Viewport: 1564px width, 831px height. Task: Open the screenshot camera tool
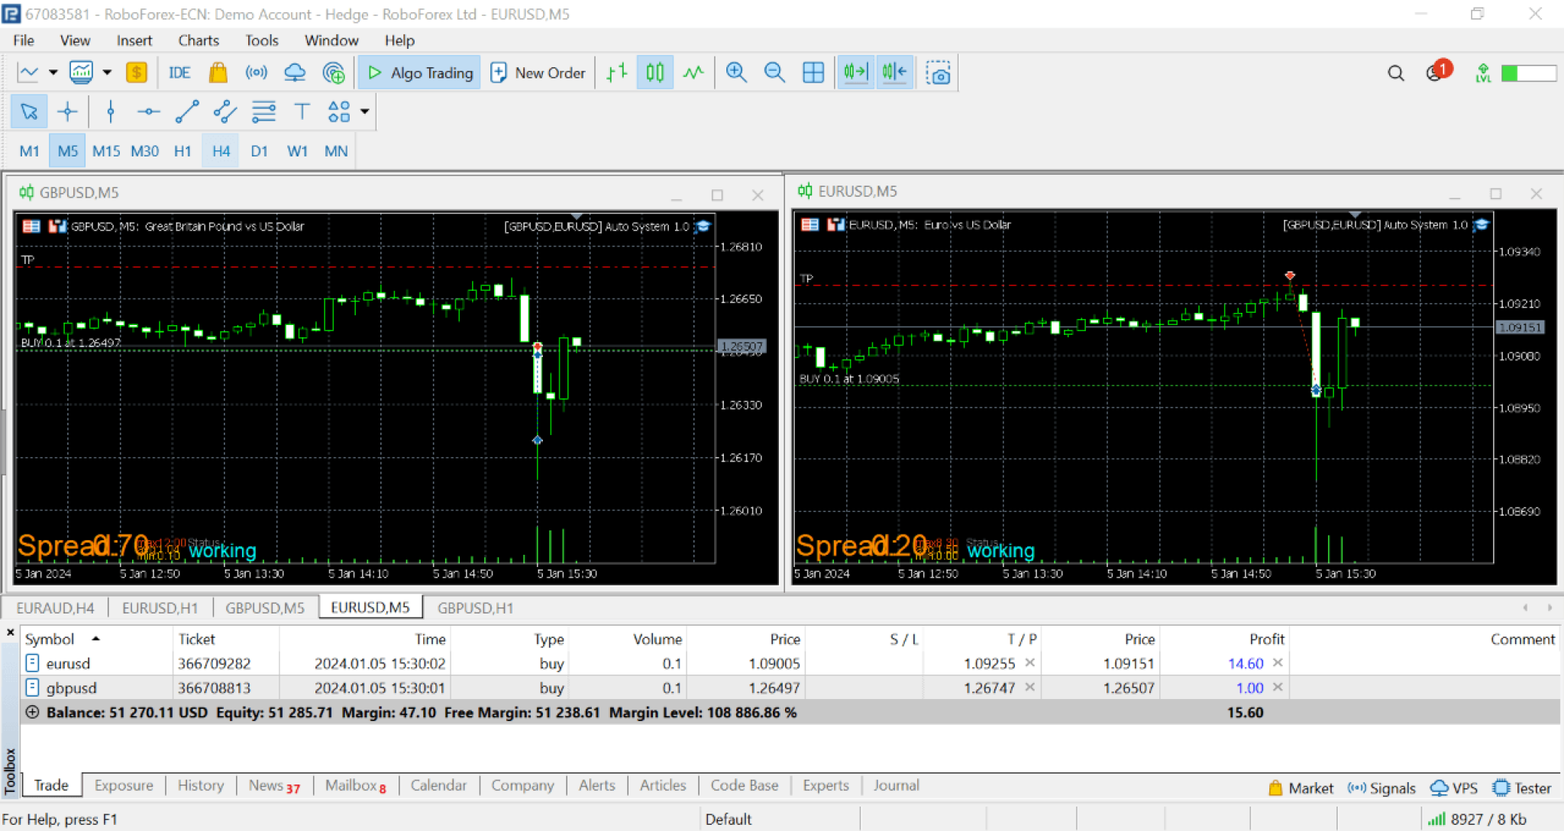pyautogui.click(x=938, y=73)
